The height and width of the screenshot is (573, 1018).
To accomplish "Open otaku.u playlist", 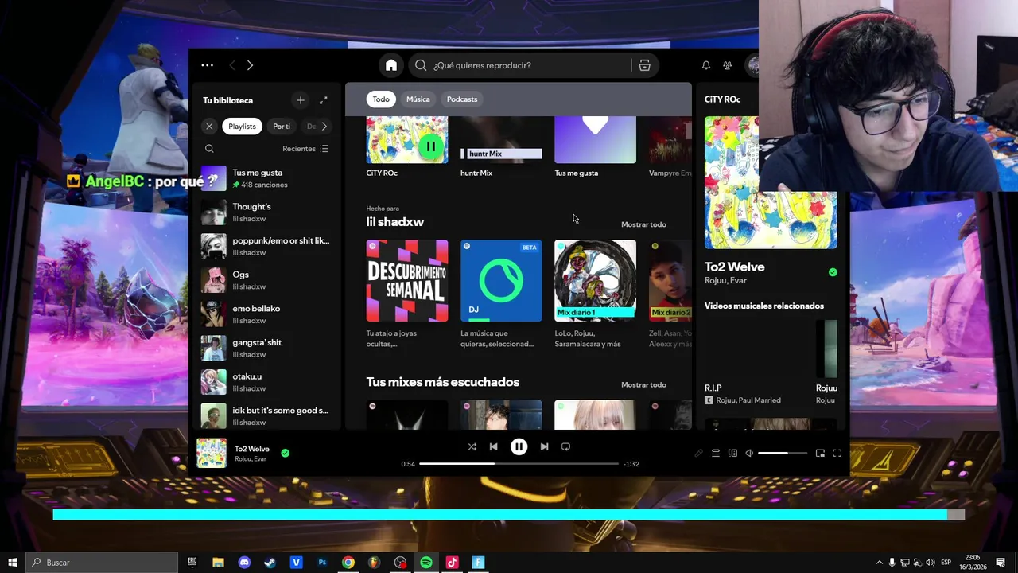I will click(266, 382).
